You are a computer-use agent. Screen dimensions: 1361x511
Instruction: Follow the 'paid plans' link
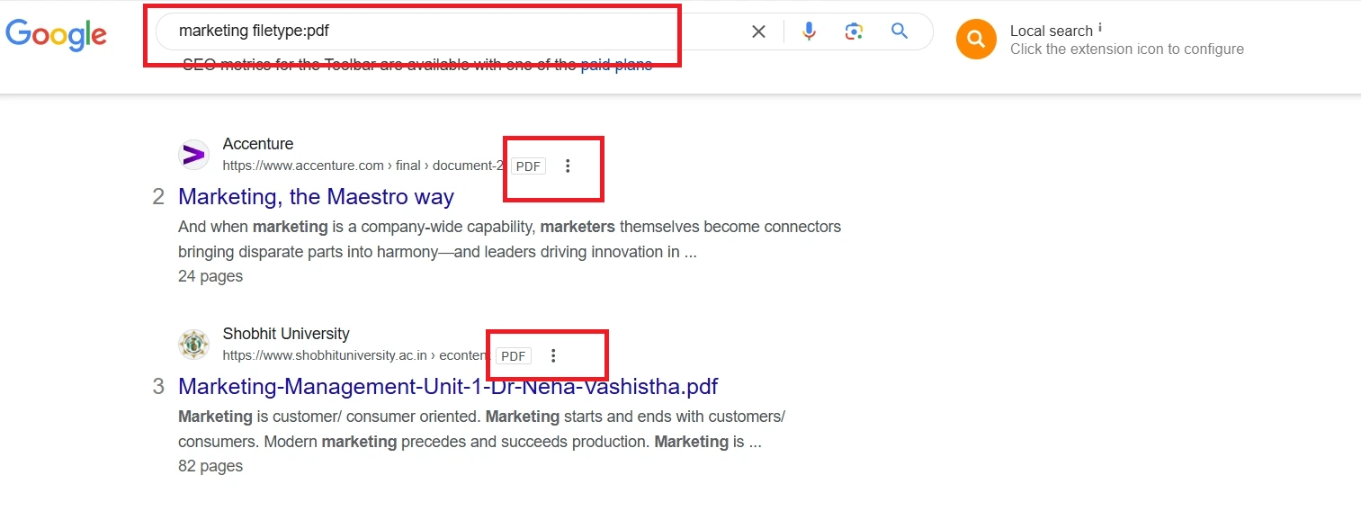616,64
